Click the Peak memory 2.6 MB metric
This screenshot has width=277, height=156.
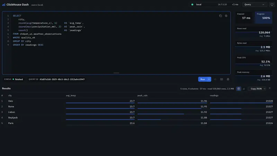click(x=253, y=76)
